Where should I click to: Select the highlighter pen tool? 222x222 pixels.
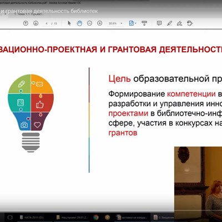(169, 23)
